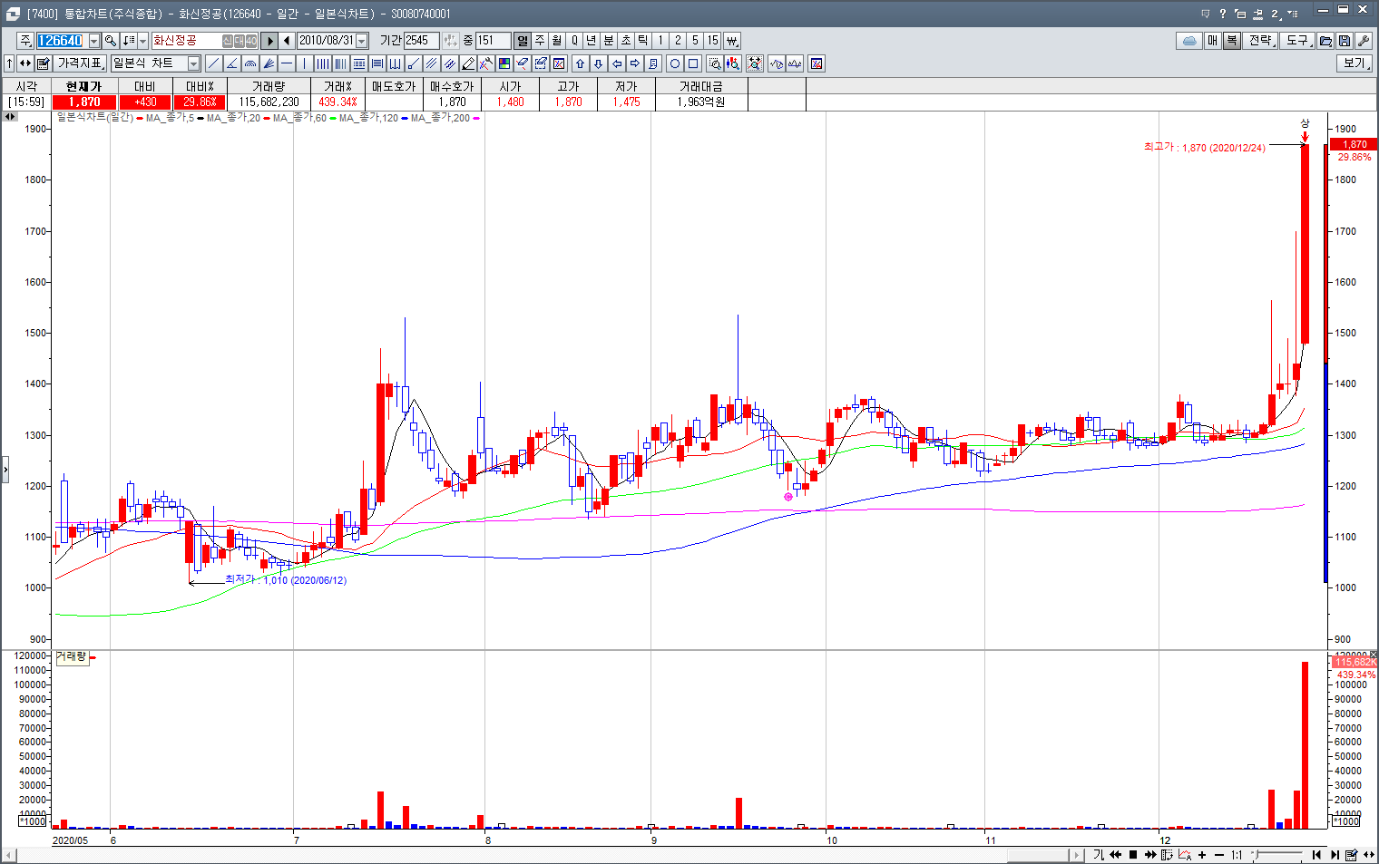Open the ₩ currency dropdown

click(x=732, y=41)
